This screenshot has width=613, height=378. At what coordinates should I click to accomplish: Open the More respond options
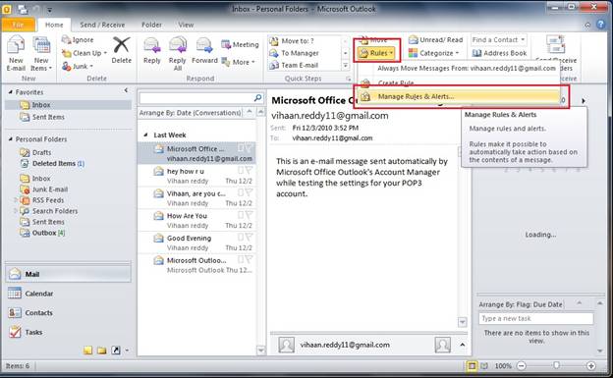pyautogui.click(x=238, y=62)
